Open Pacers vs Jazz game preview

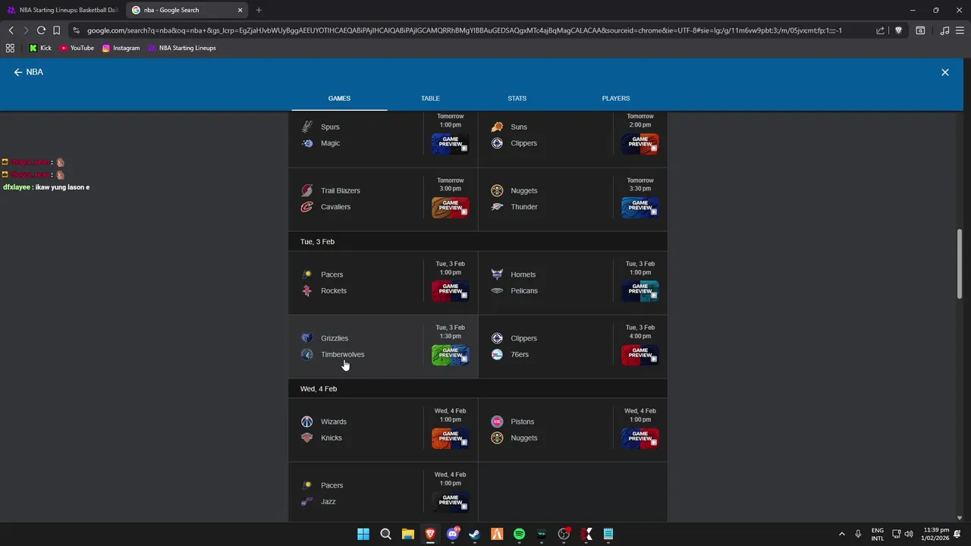pyautogui.click(x=451, y=501)
